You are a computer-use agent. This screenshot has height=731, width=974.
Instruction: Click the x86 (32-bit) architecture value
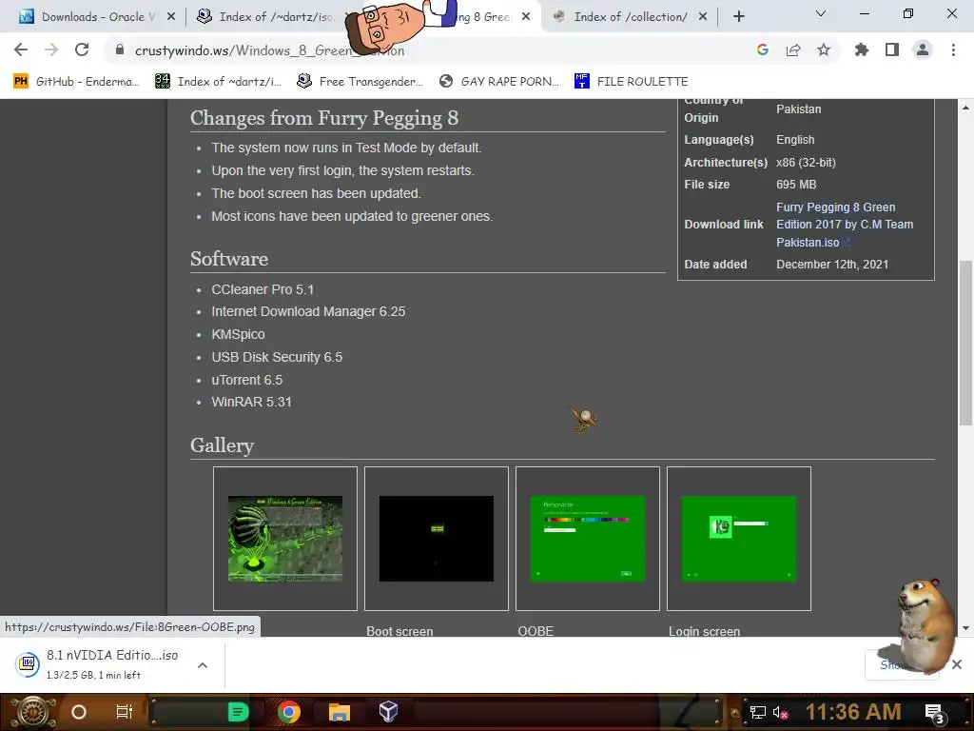click(806, 162)
